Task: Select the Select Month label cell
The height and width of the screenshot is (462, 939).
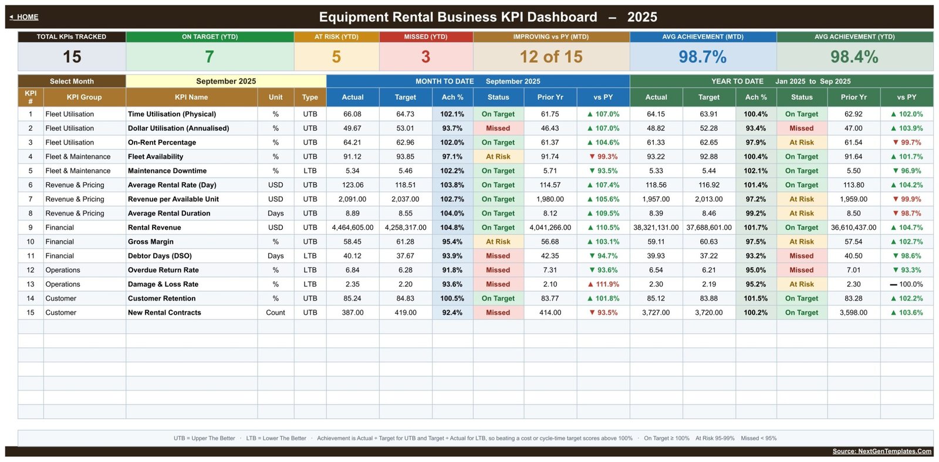Action: coord(72,81)
